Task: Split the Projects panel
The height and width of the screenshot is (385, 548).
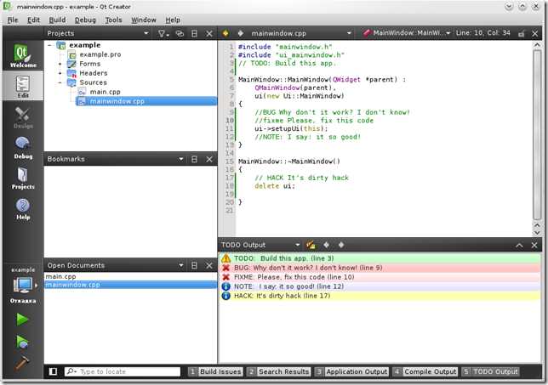Action: click(194, 33)
